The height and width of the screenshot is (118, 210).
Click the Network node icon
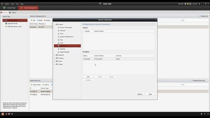click(57, 55)
